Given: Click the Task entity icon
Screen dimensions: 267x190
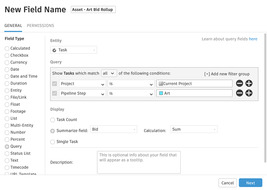Looking at the screenshot, I should click(x=55, y=50).
